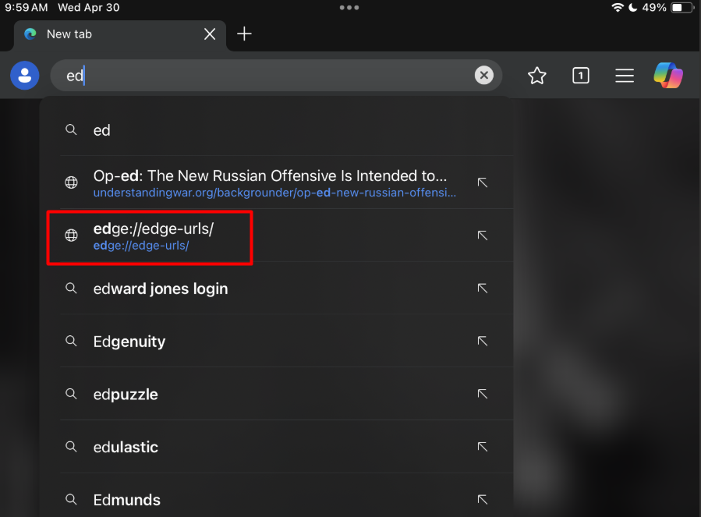Close the New tab tab
701x517 pixels.
[x=210, y=34]
